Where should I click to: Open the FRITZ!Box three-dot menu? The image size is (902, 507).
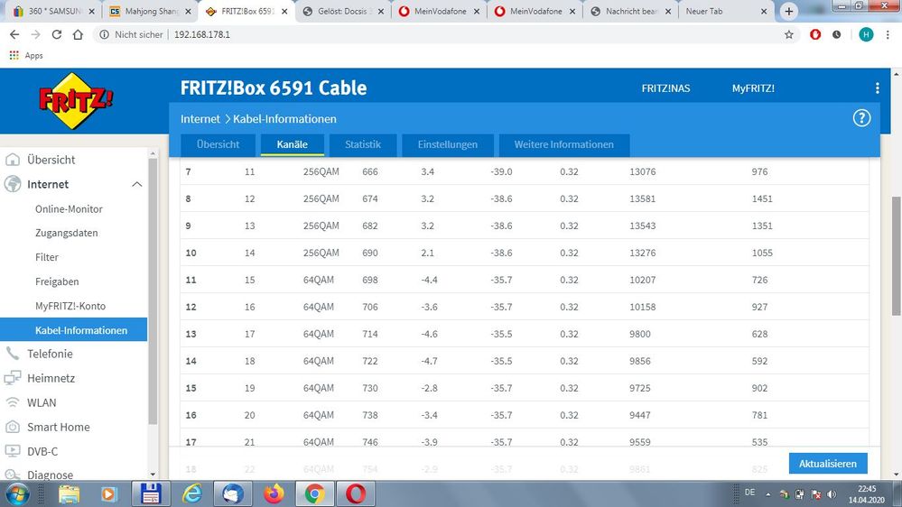click(x=877, y=88)
